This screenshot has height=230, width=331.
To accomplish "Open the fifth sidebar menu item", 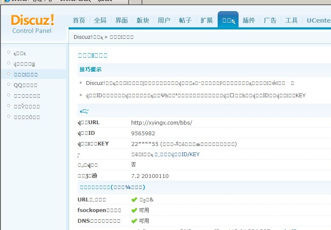I will [x=27, y=96].
